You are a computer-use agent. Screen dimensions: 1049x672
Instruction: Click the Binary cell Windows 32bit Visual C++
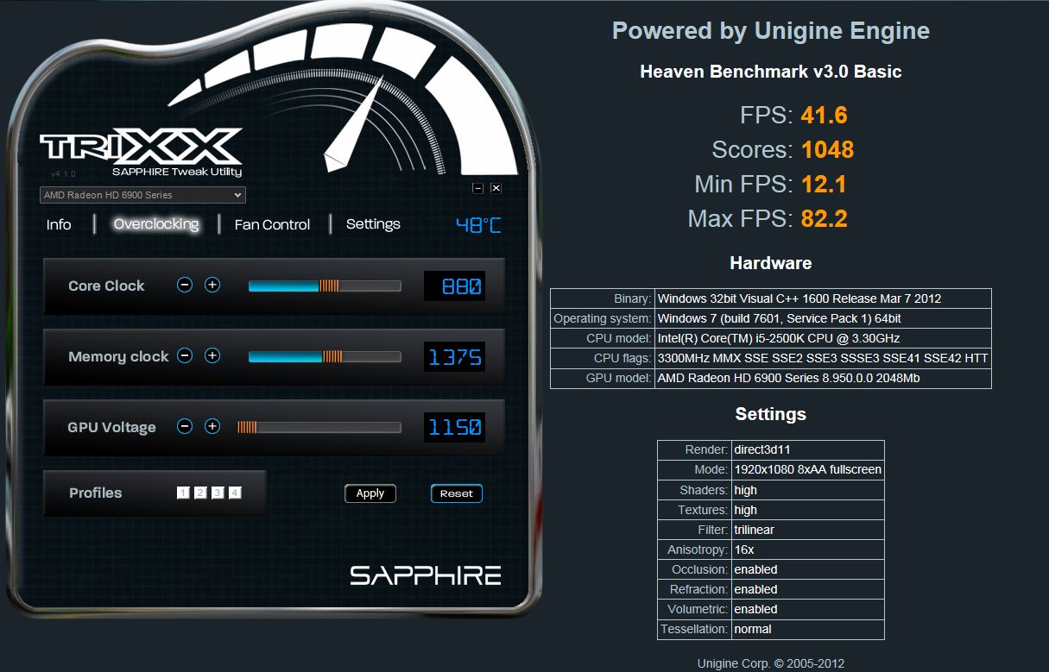[x=823, y=298]
